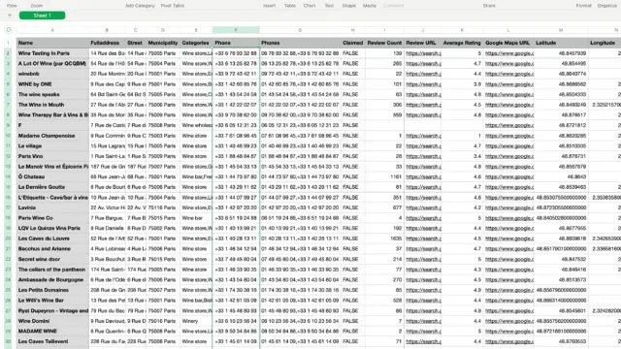Click the table select-all circle handle

pyautogui.click(x=9, y=30)
